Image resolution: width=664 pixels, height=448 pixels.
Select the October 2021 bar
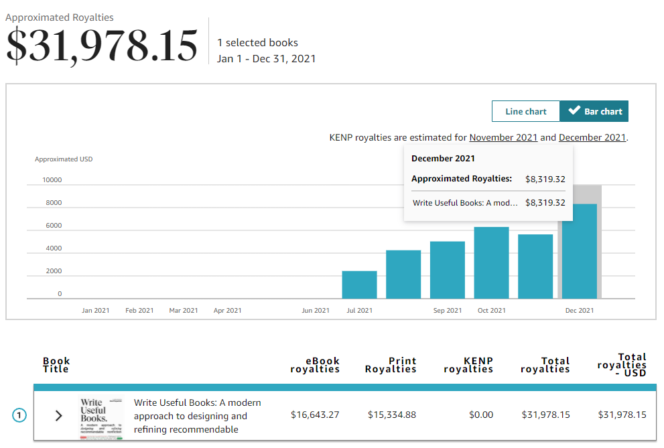[491, 263]
